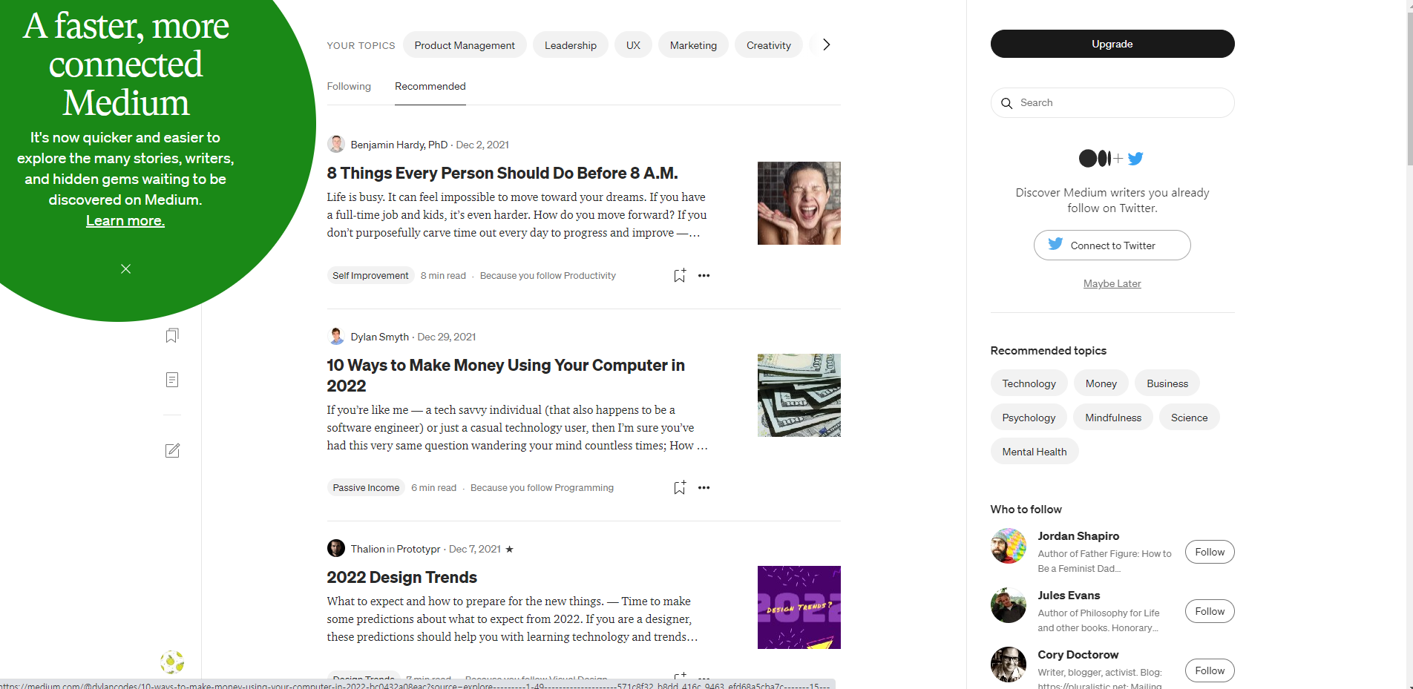Viewport: 1413px width, 689px height.
Task: Click the Maybe Later link
Action: tap(1112, 283)
